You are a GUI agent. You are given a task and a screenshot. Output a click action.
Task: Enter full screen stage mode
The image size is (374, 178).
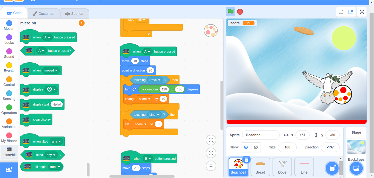(362, 12)
